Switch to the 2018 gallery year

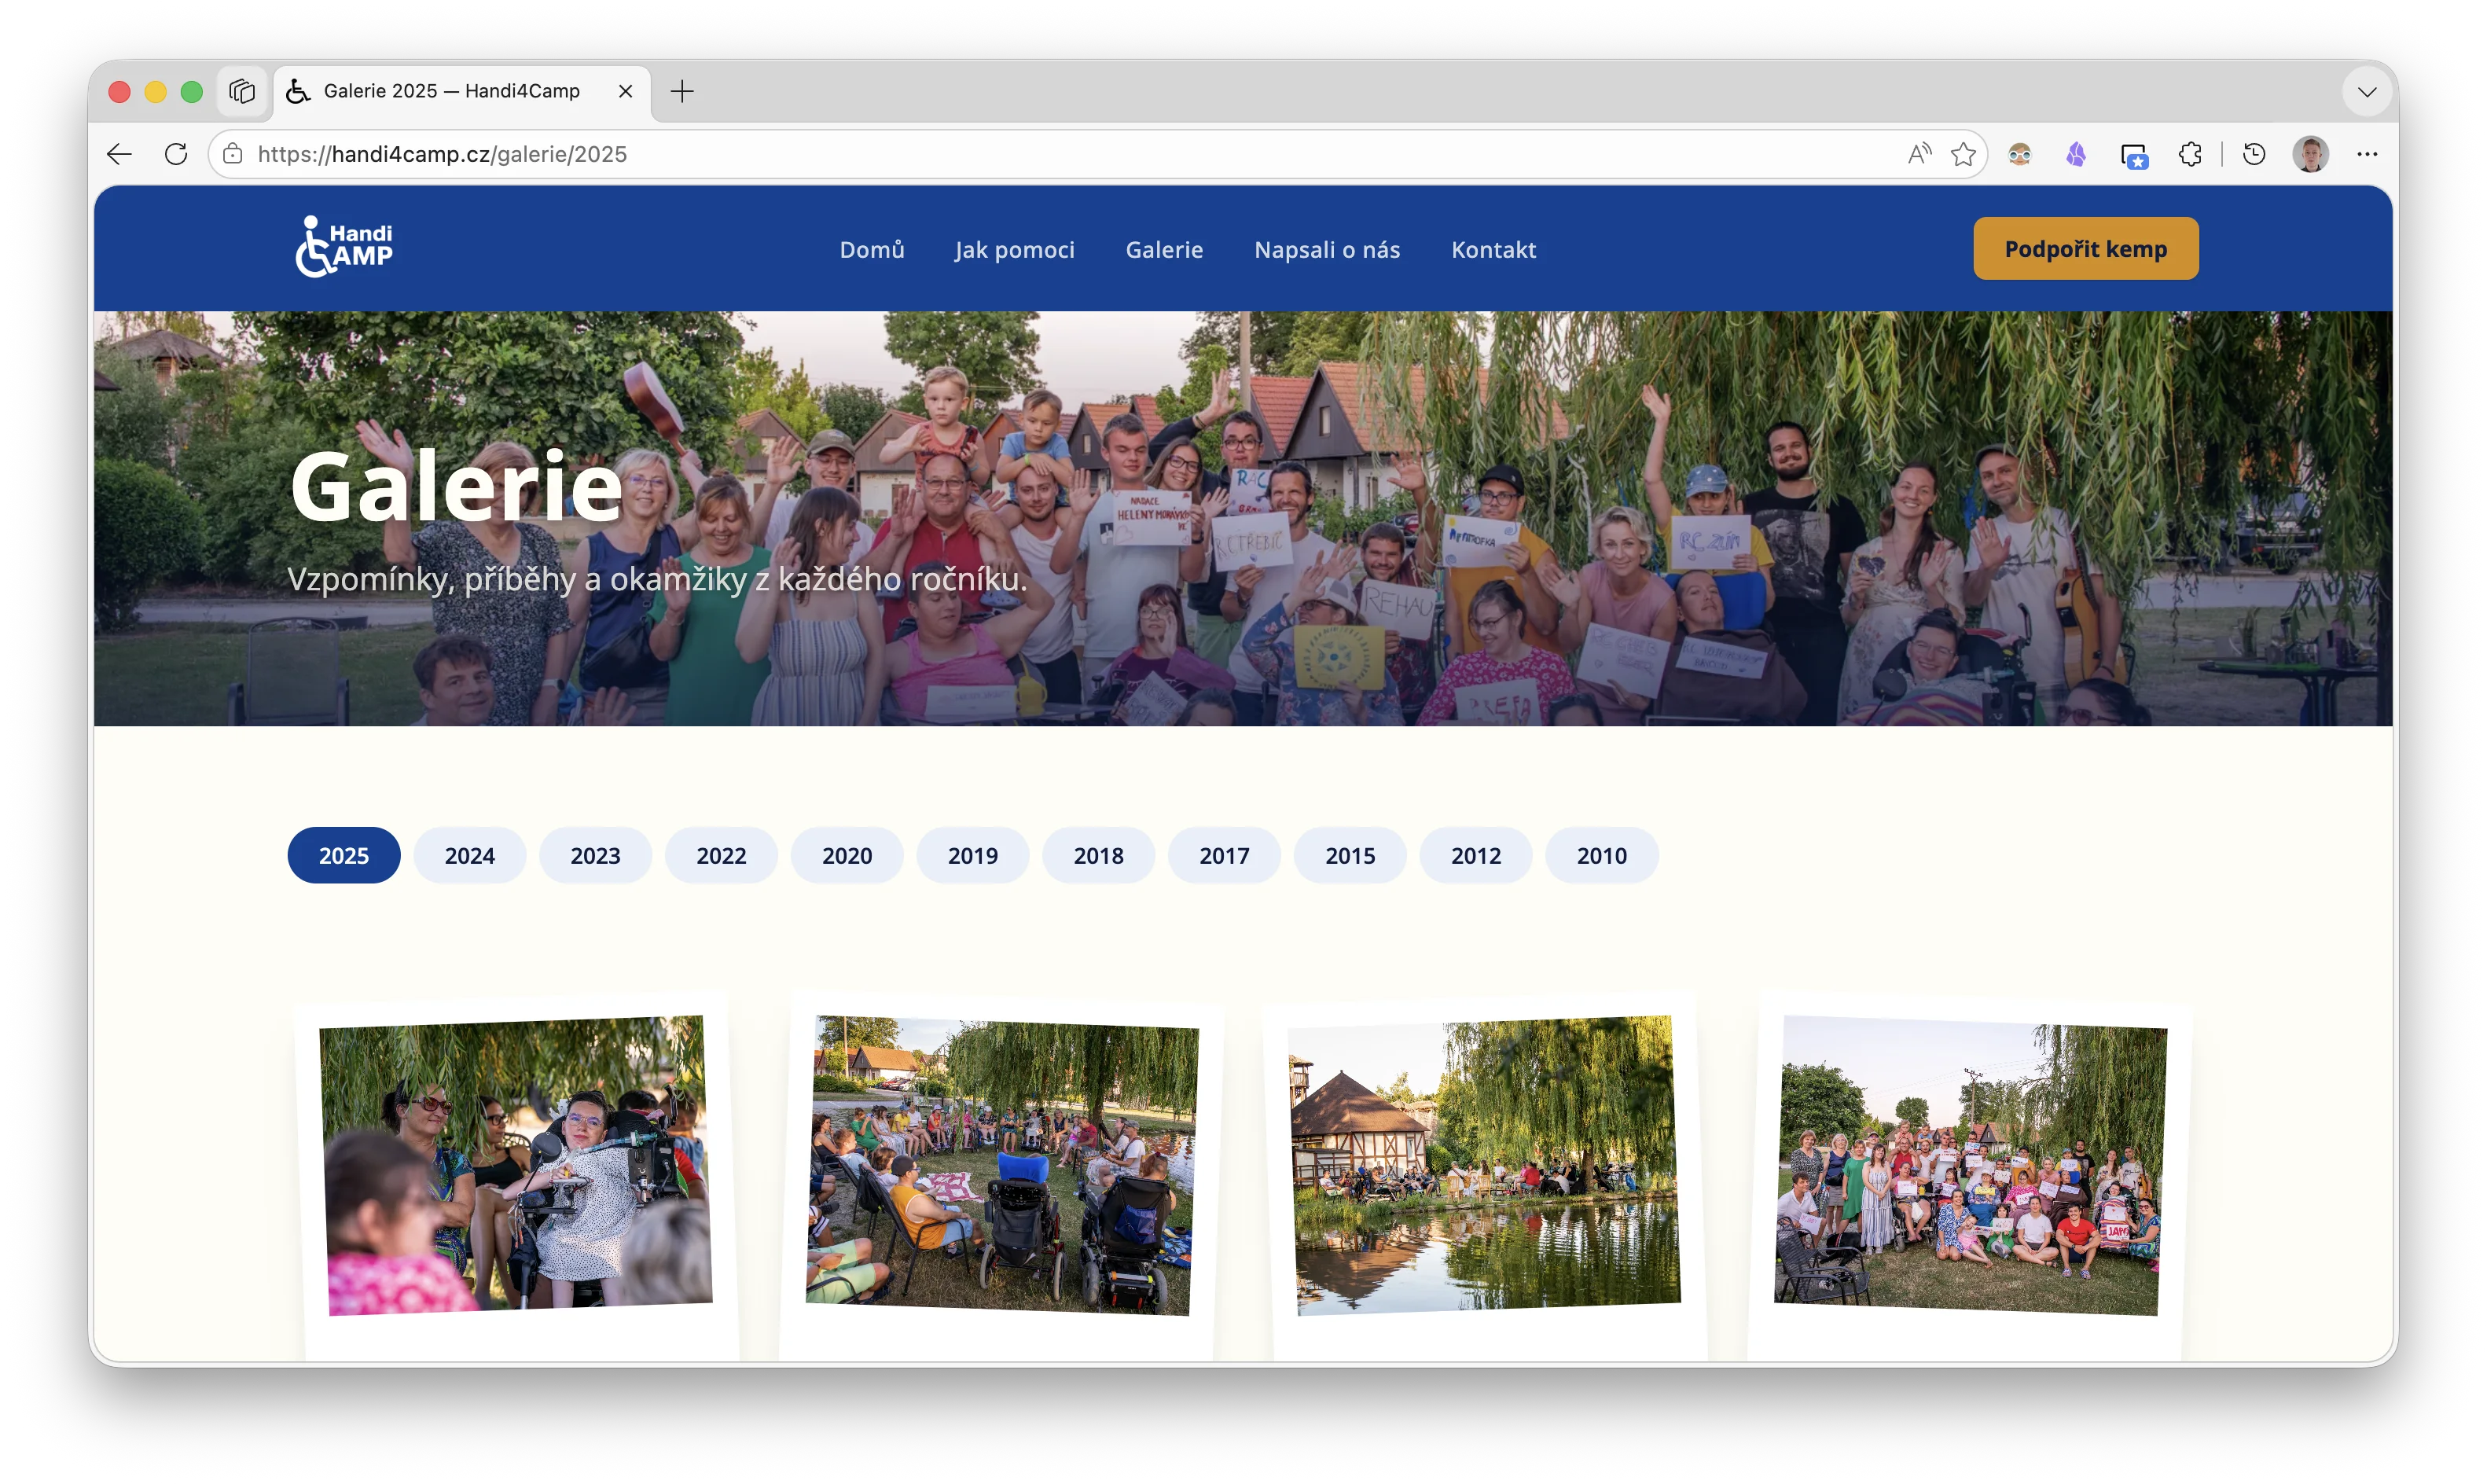[1098, 855]
